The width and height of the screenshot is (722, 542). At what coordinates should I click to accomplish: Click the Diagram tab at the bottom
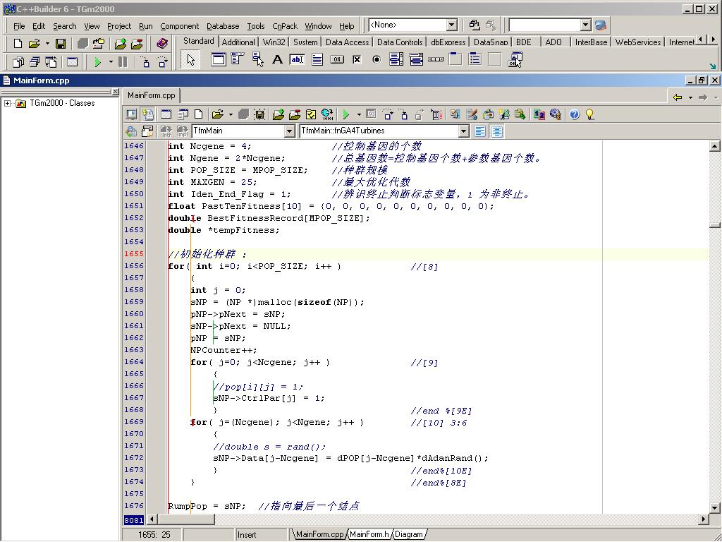pyautogui.click(x=409, y=534)
